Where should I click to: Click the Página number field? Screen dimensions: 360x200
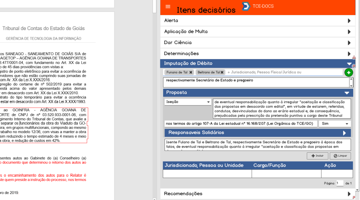[339, 183]
